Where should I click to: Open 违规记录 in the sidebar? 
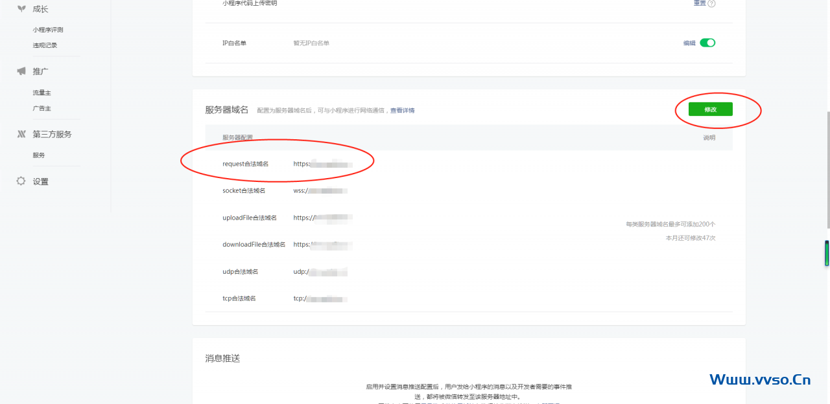45,45
